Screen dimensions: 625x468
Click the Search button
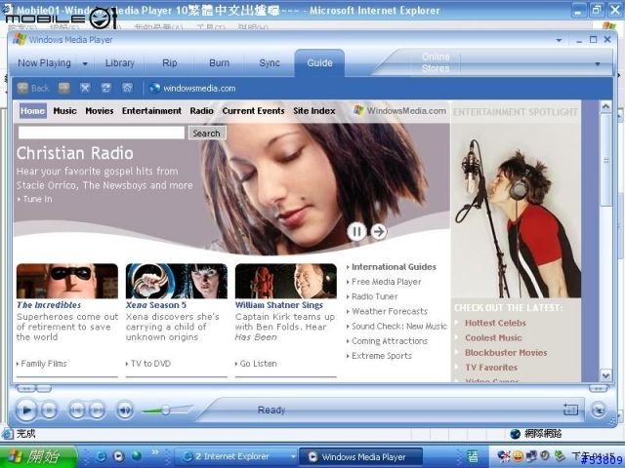(x=206, y=133)
